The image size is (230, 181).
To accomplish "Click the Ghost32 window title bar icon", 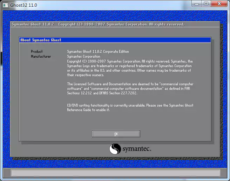I will tap(5, 5).
